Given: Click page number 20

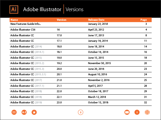Looking at the screenshot, I should (x=145, y=63).
